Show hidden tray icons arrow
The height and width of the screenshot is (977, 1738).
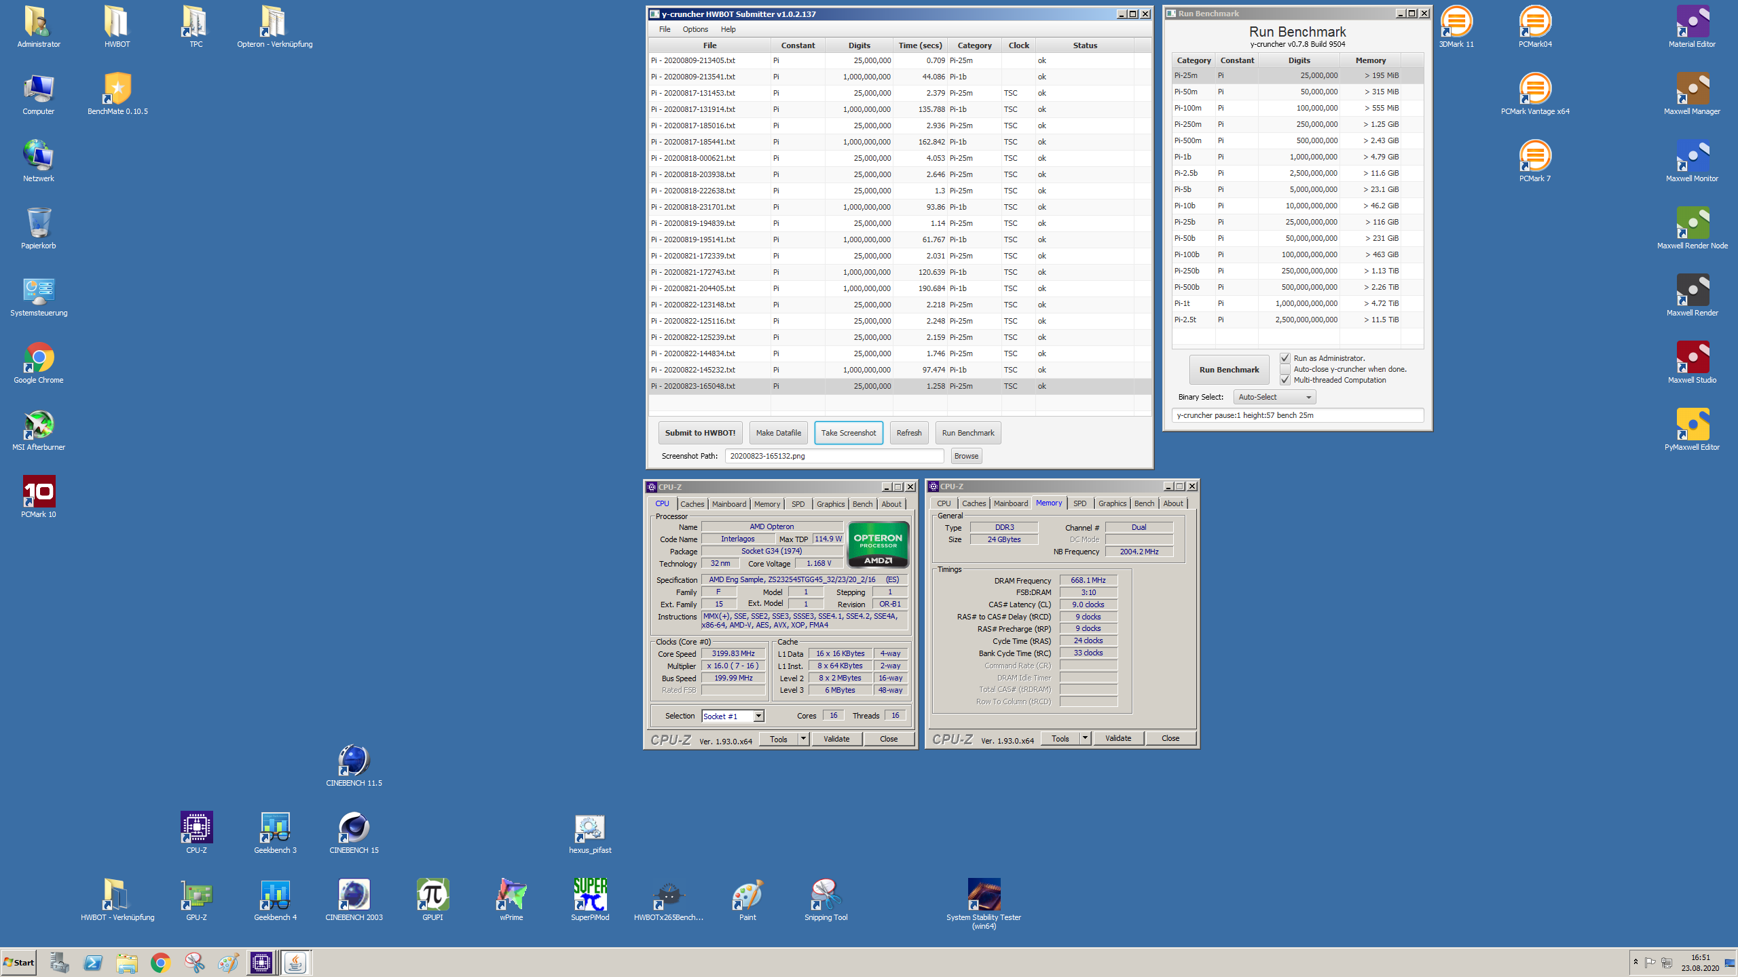pyautogui.click(x=1635, y=961)
